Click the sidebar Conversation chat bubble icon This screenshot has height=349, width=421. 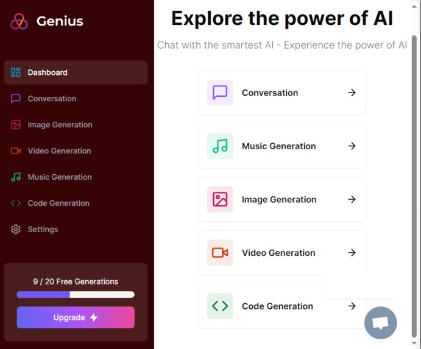(16, 99)
